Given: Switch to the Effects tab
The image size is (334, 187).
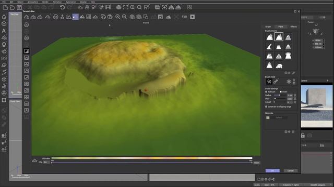Looking at the screenshot, I should 293,26.
